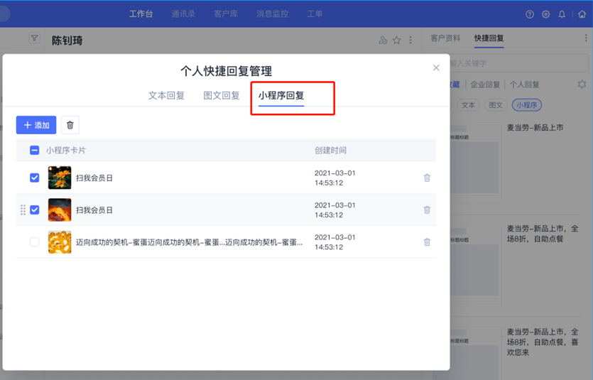Screen dimensions: 593x380
Task: Open notifications bell icon
Action: tap(562, 14)
